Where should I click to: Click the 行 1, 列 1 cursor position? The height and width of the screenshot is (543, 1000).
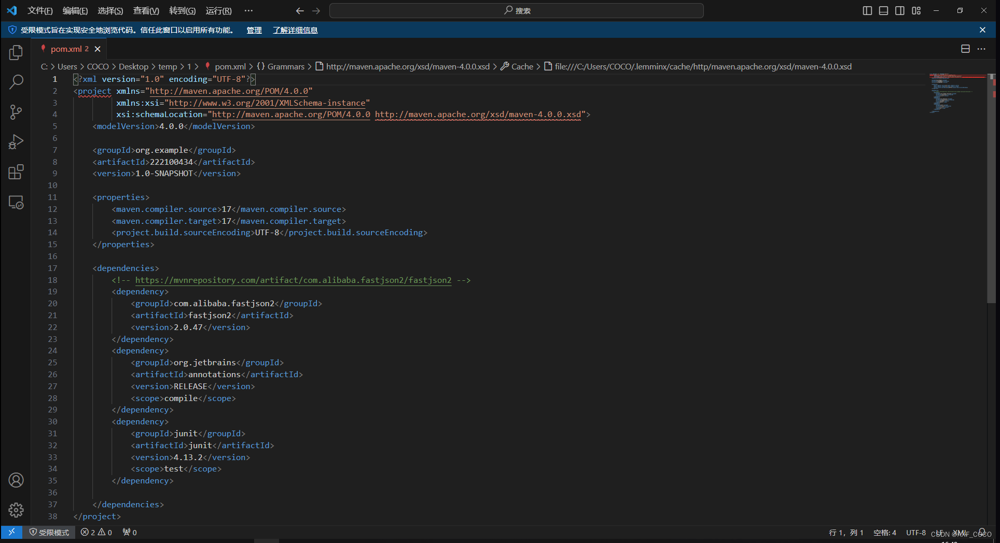click(x=846, y=532)
